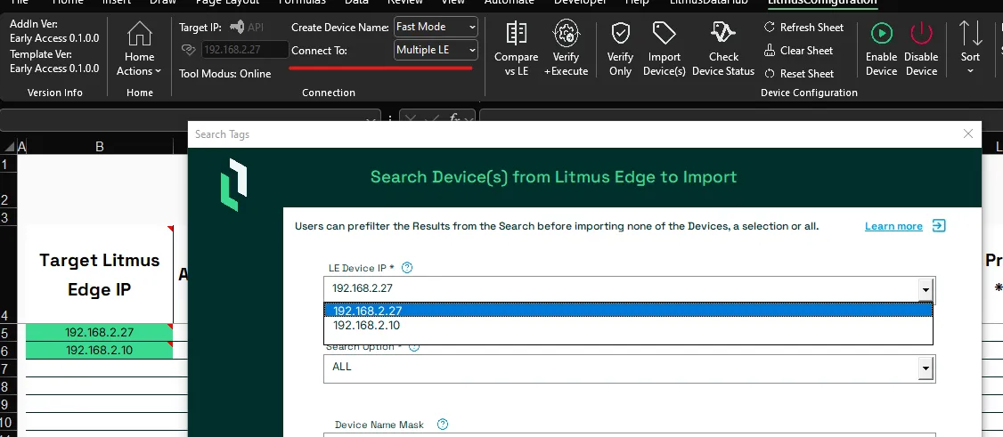Click Compare vs LE icon
The height and width of the screenshot is (437, 1003).
click(516, 33)
